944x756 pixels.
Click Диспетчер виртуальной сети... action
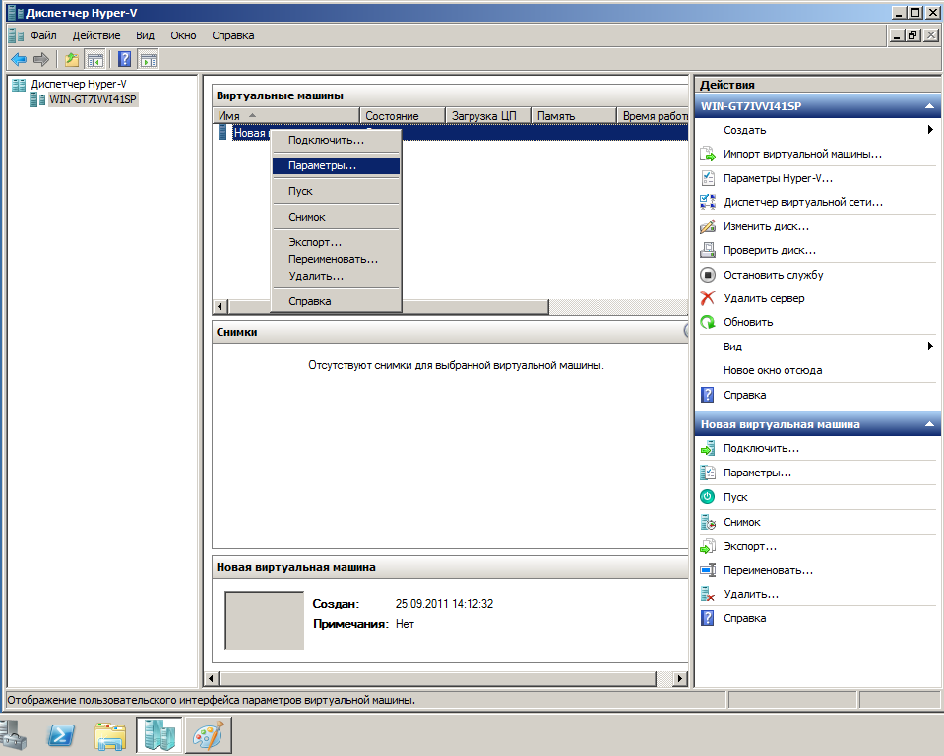tap(802, 202)
